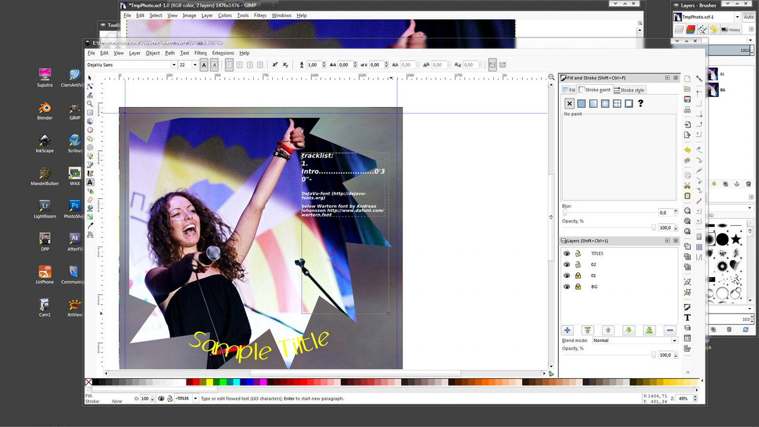Select the 3D box tool
759x427 pixels.
(x=90, y=121)
